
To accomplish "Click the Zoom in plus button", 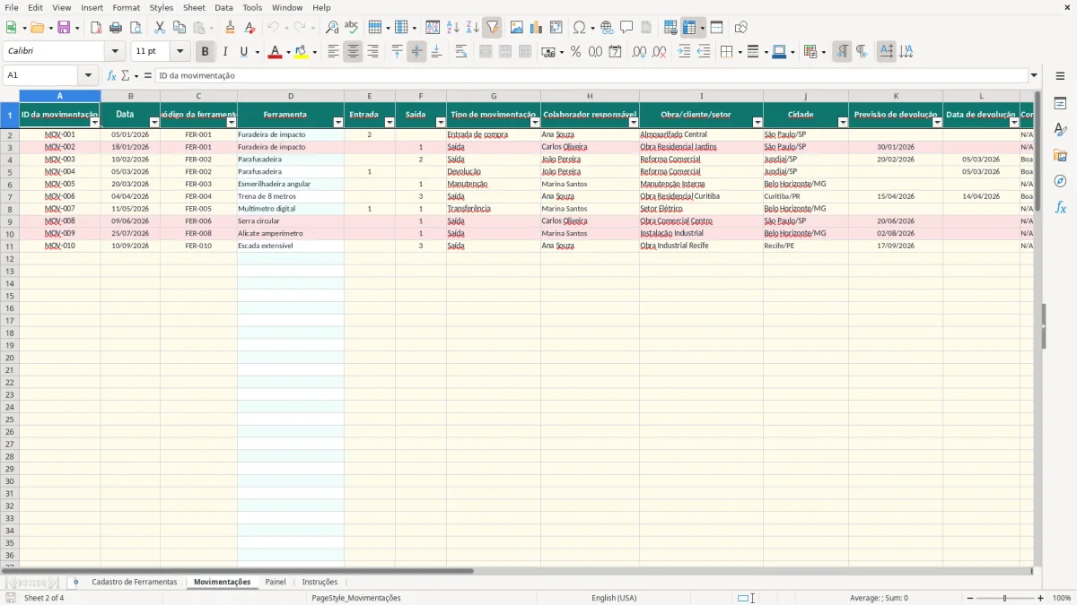I will click(1041, 598).
